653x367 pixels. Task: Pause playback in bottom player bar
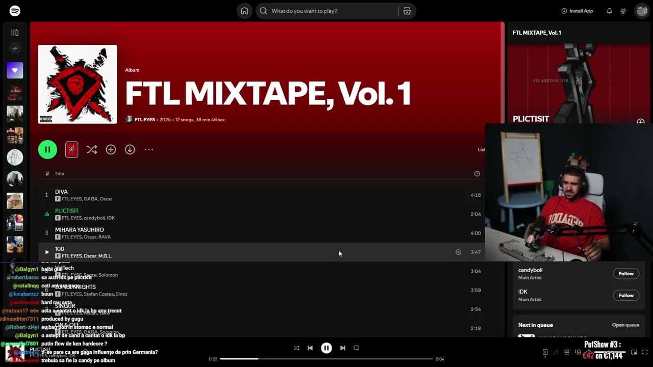(326, 348)
